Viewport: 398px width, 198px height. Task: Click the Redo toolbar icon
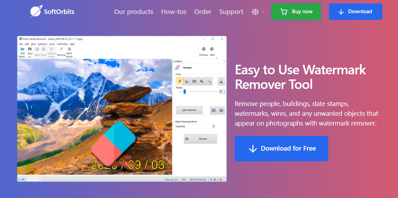(x=44, y=49)
